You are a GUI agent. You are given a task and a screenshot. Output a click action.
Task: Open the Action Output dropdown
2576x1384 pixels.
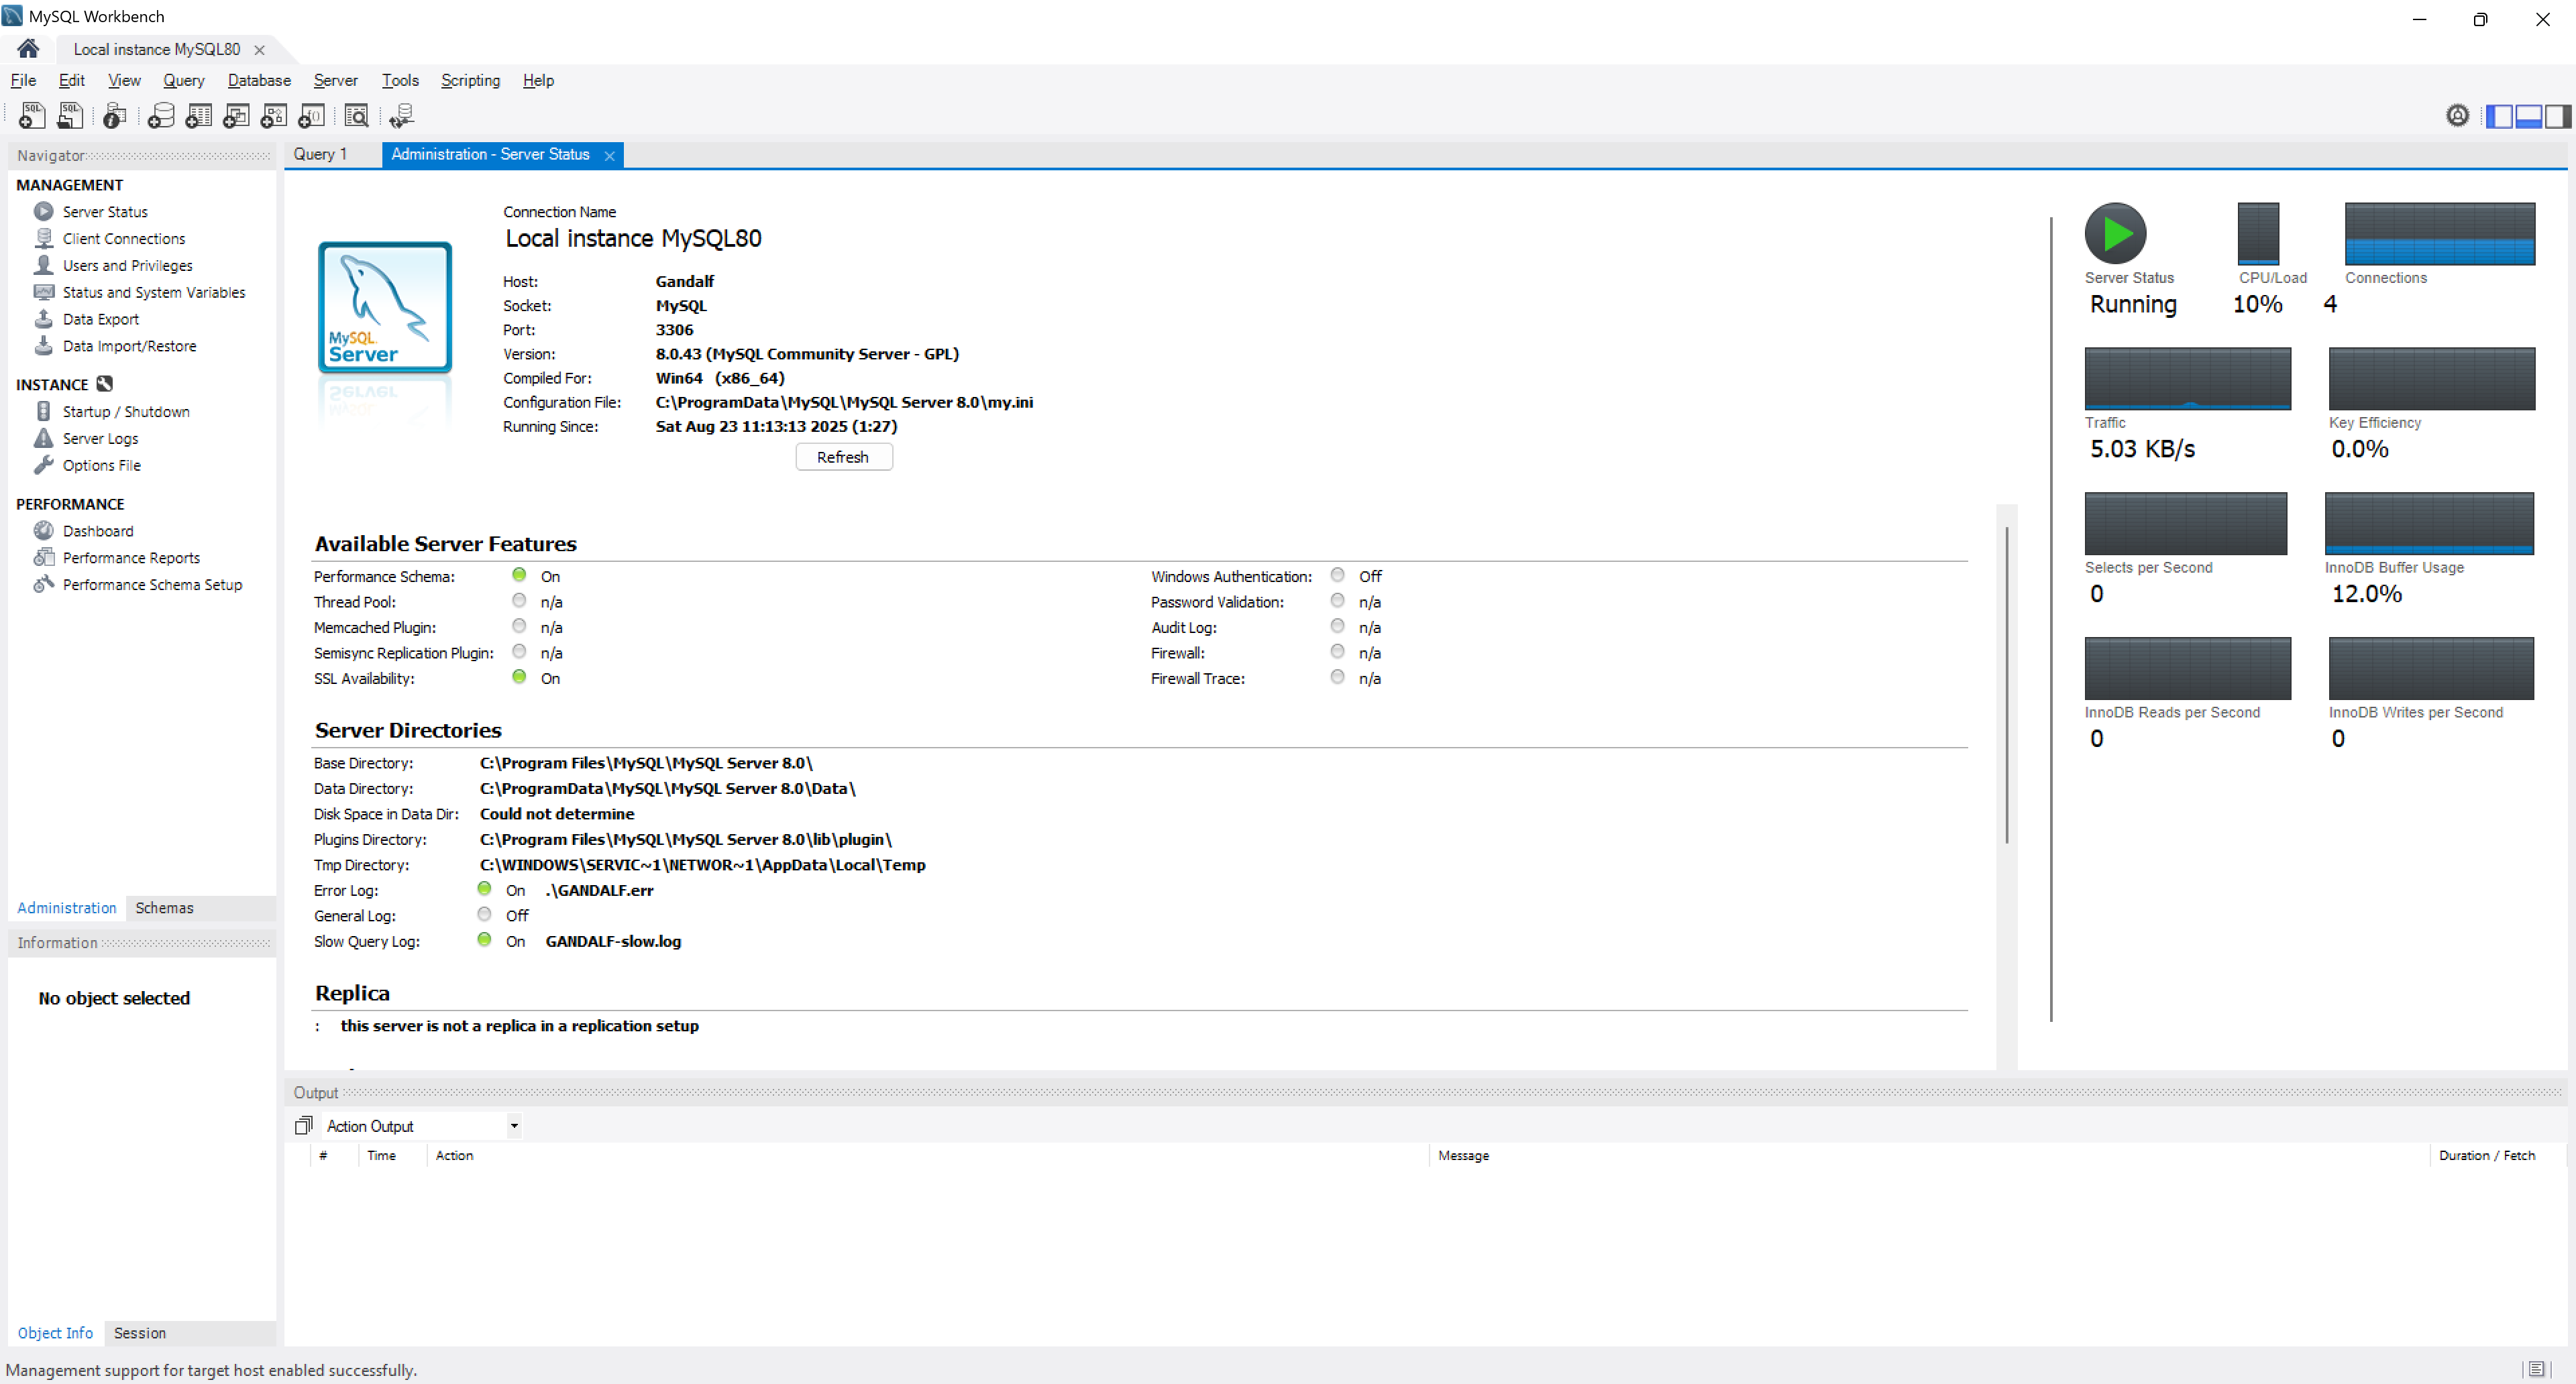click(514, 1127)
